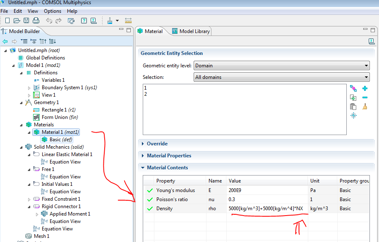This screenshot has width=379, height=242.
Task: Open the dropdown arrow next to the brush tool
Action: click(x=117, y=21)
